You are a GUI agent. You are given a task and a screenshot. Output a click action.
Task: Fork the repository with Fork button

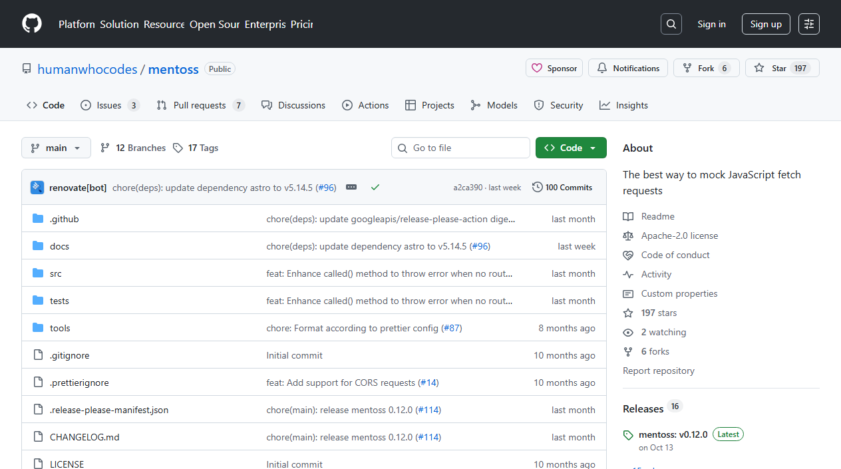[707, 68]
